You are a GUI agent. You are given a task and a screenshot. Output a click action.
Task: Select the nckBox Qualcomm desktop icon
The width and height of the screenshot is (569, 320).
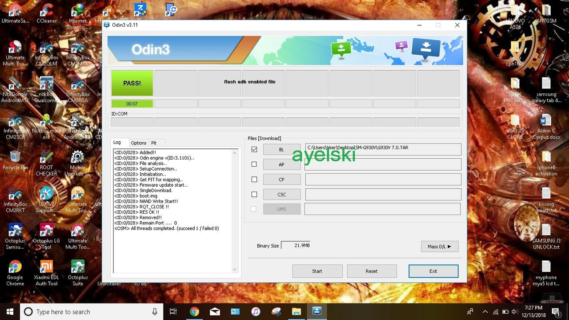(x=47, y=90)
